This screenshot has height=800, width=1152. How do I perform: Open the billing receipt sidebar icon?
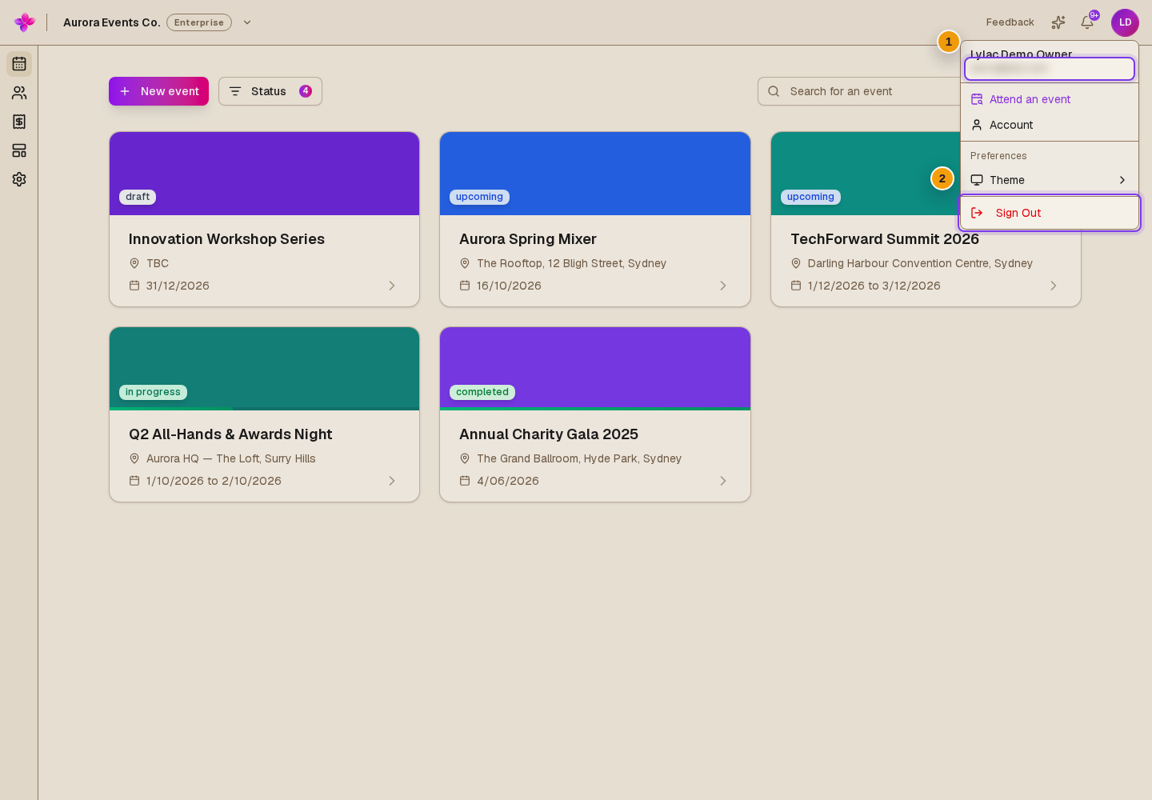19,122
